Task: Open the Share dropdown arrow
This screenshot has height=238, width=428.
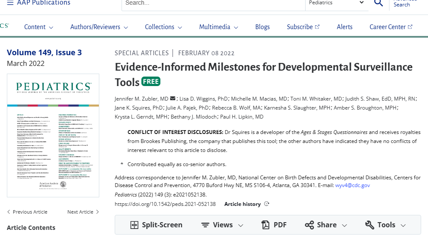Action: [345, 226]
